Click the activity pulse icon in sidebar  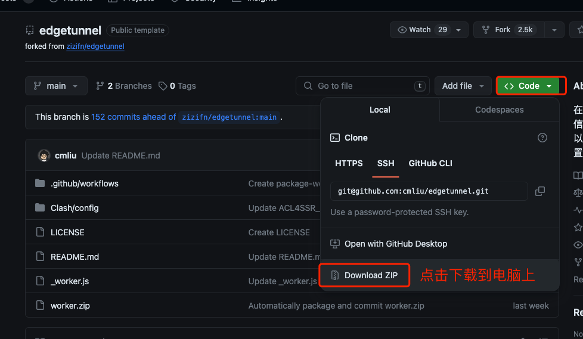coord(578,210)
